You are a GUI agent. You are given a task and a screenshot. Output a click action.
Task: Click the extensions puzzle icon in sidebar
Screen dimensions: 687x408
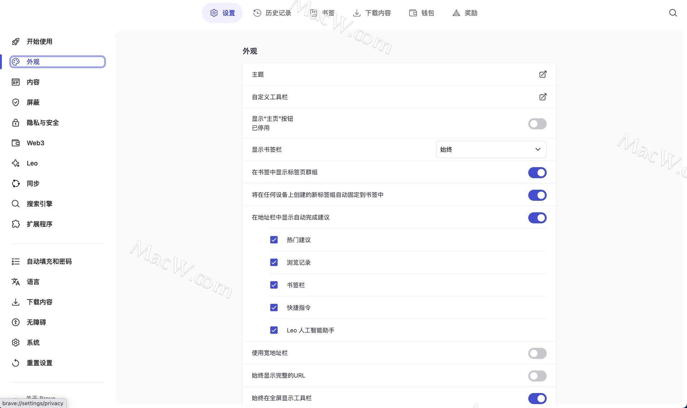point(16,224)
